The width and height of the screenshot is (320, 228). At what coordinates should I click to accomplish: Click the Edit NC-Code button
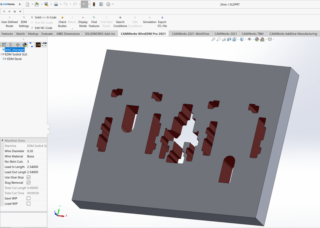pyautogui.click(x=43, y=28)
